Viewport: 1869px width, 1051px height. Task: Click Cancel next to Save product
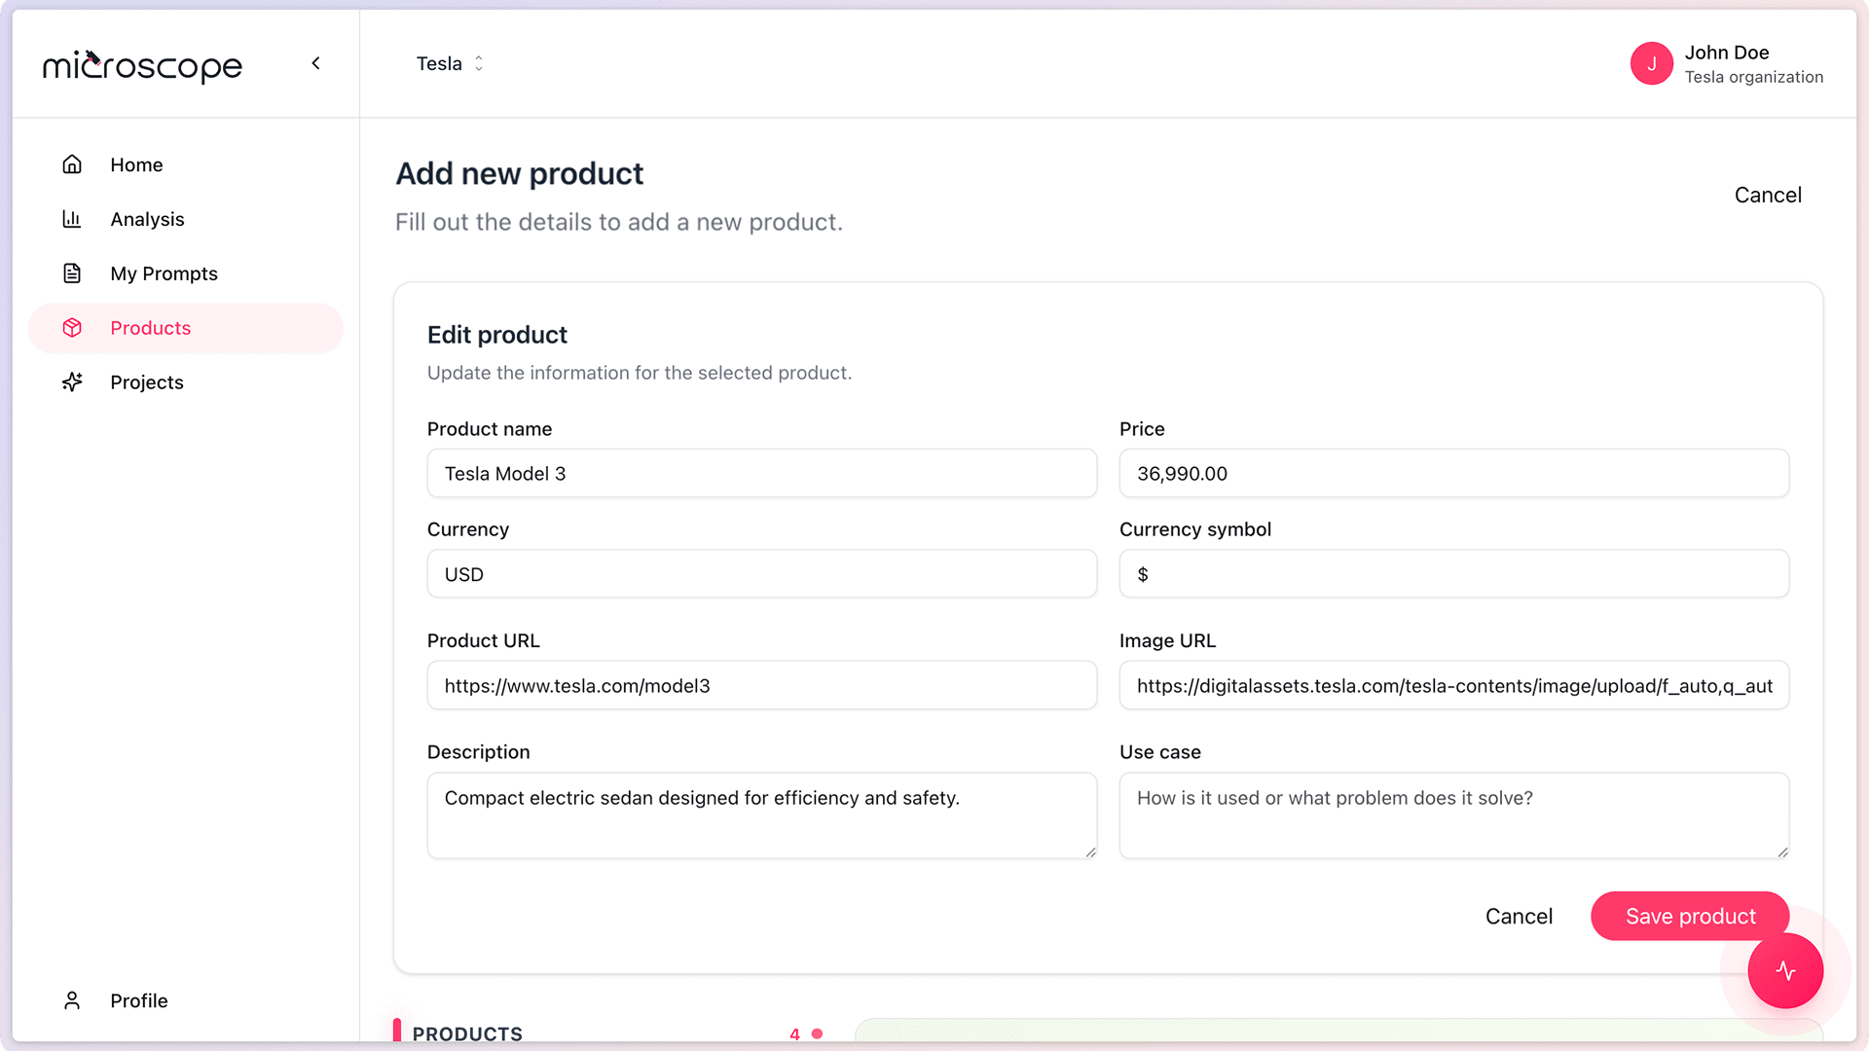coord(1519,916)
